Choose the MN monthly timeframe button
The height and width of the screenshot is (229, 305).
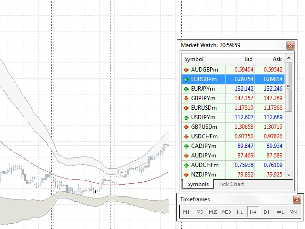click(293, 212)
